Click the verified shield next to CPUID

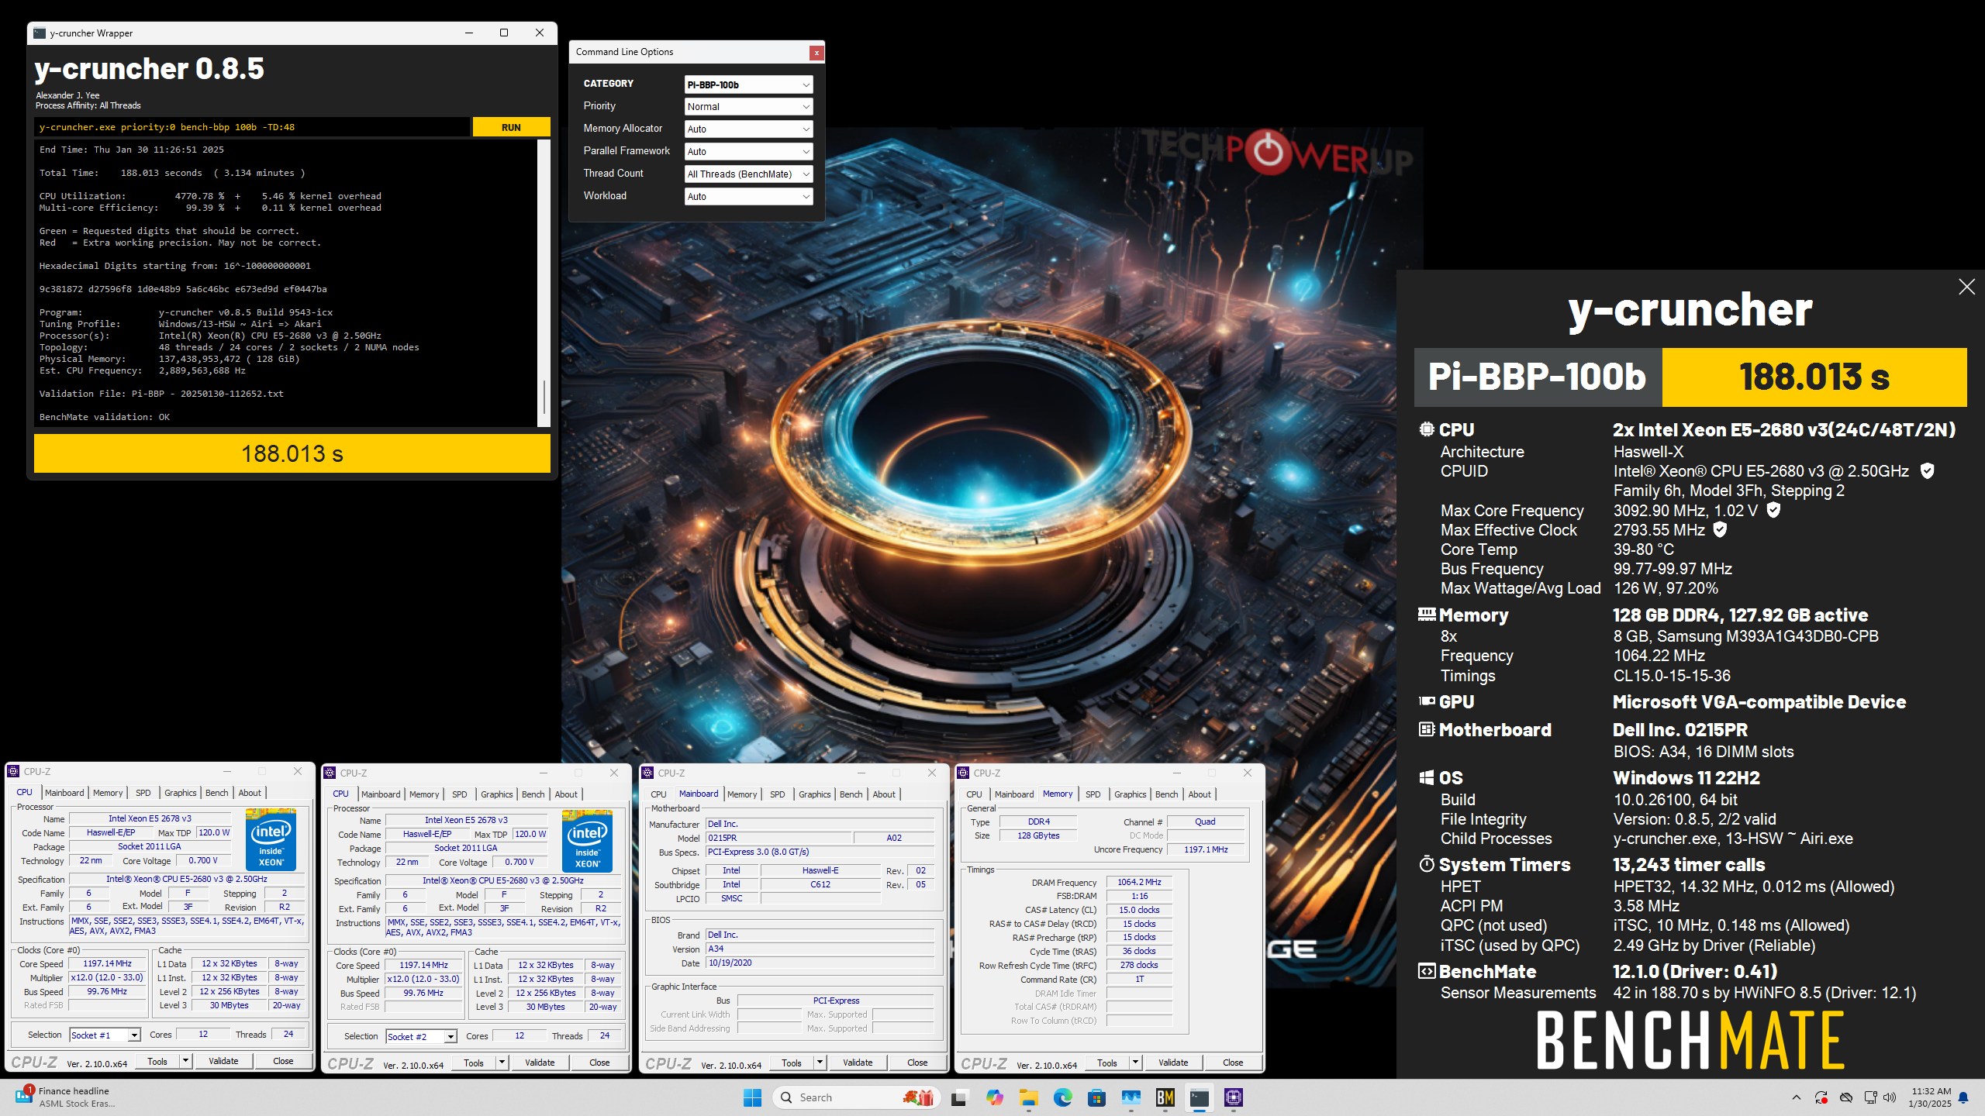(1927, 470)
